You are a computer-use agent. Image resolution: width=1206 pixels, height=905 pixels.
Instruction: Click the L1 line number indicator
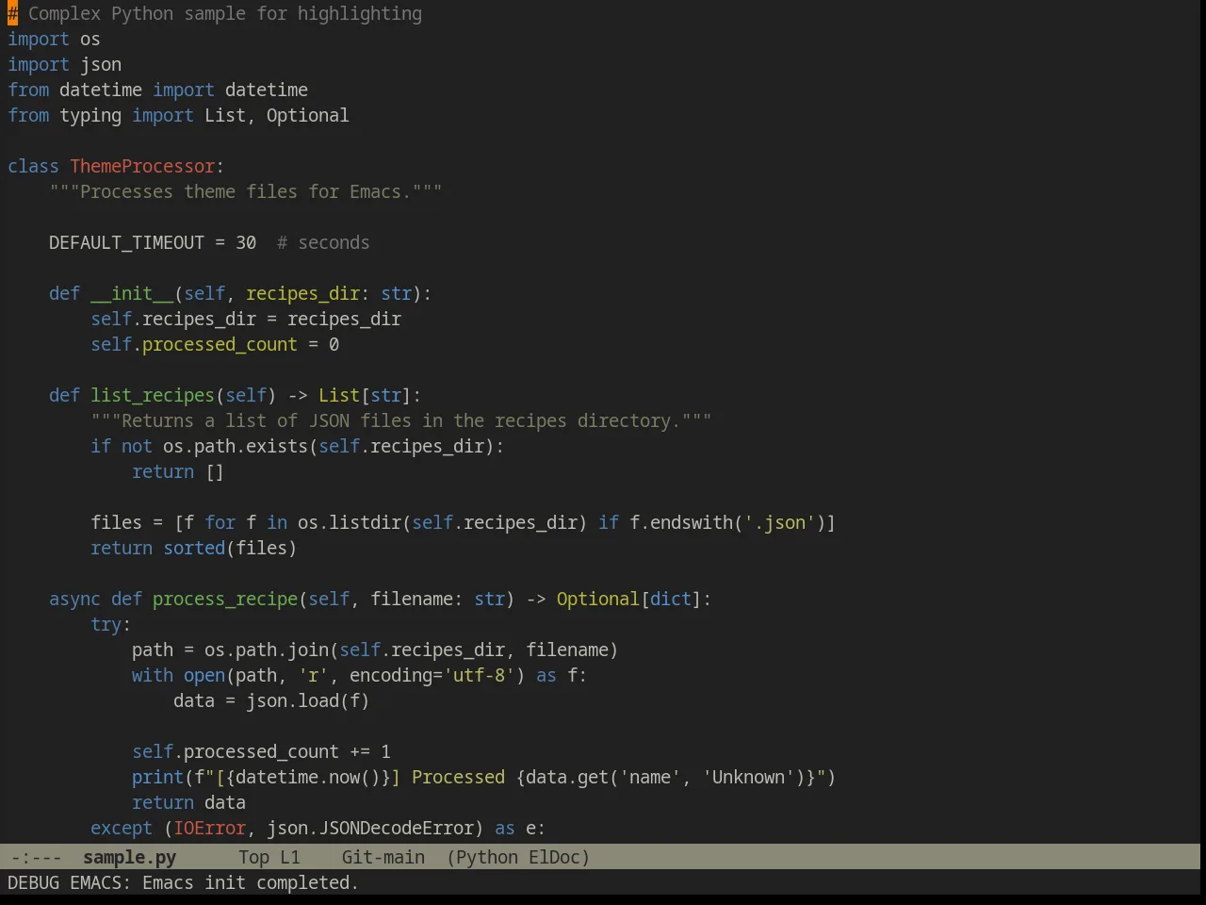coord(289,857)
